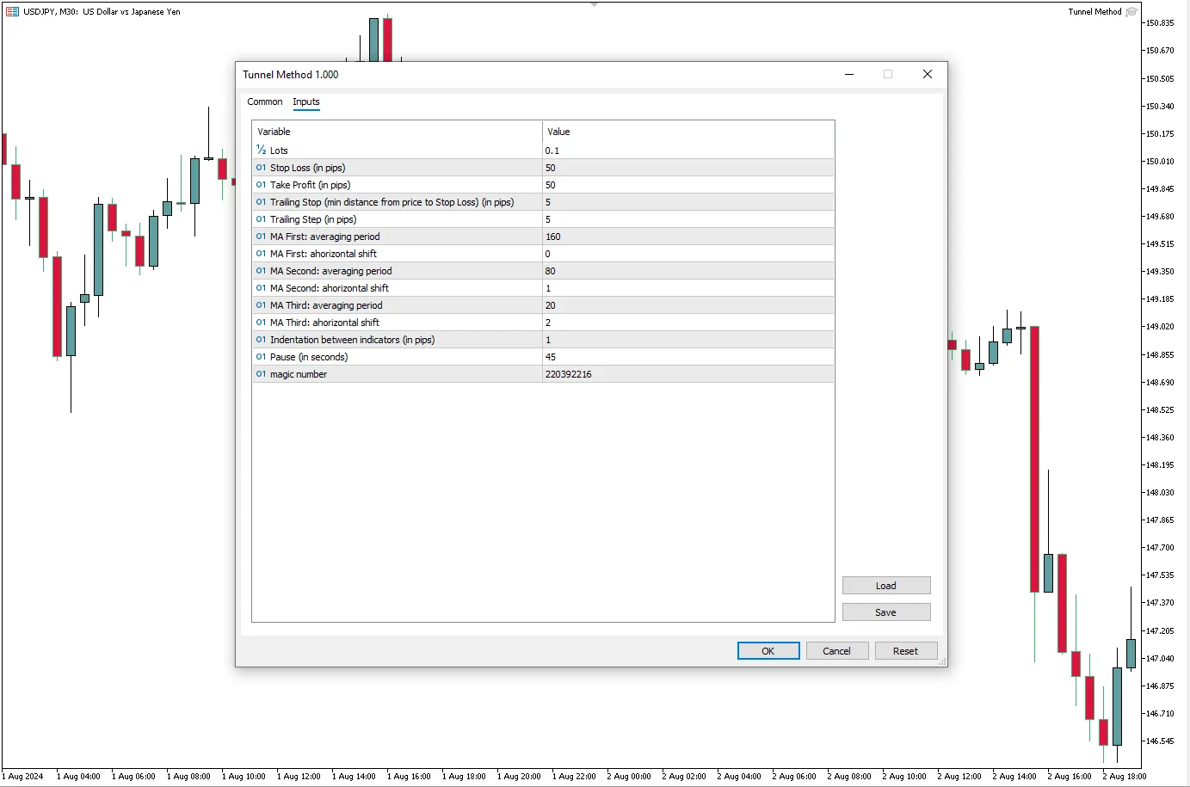The width and height of the screenshot is (1190, 787).
Task: Select MA First: averaging period label
Action: [325, 237]
